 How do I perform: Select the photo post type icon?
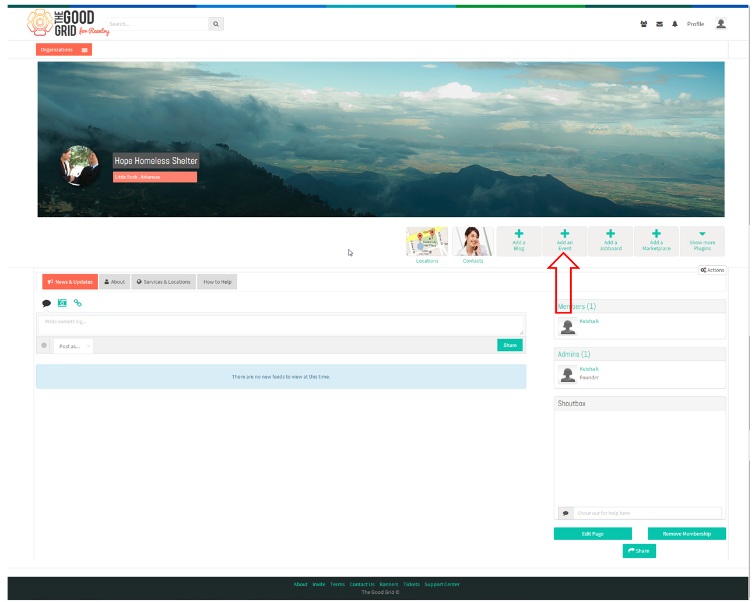62,303
